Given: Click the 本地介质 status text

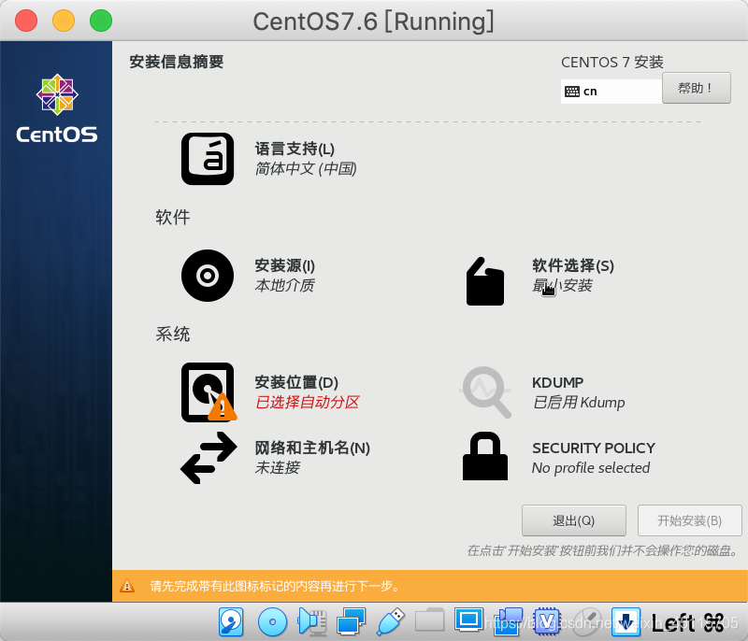Looking at the screenshot, I should [285, 286].
